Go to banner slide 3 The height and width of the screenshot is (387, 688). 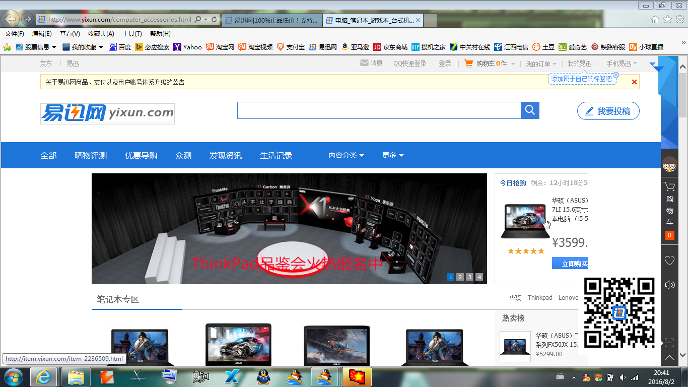[469, 277]
